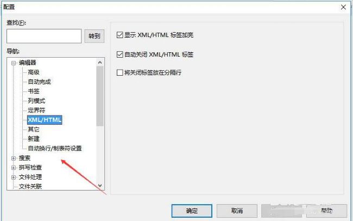Select 定界符 tree item
This screenshot has height=221, width=353.
click(x=36, y=110)
